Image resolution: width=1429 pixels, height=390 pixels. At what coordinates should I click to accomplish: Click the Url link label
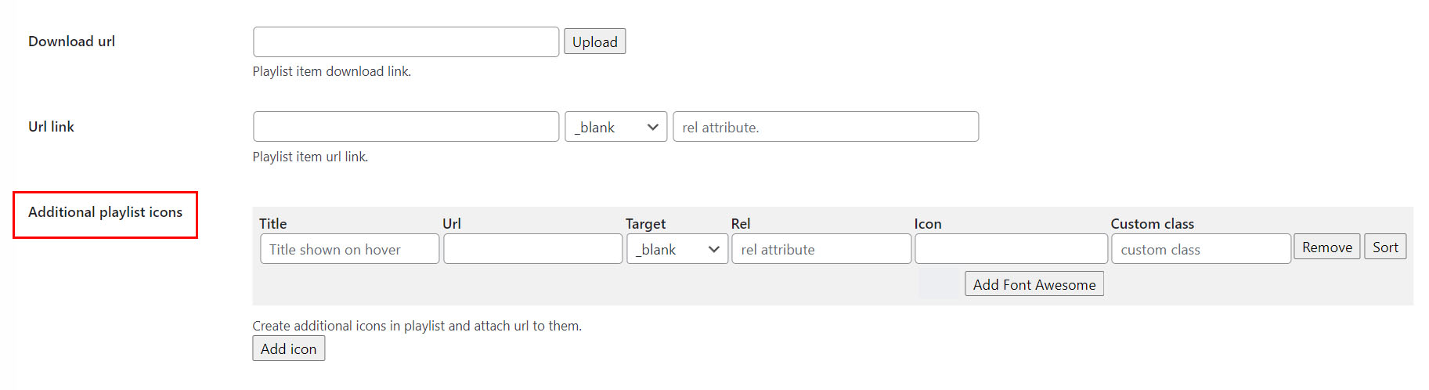click(51, 127)
